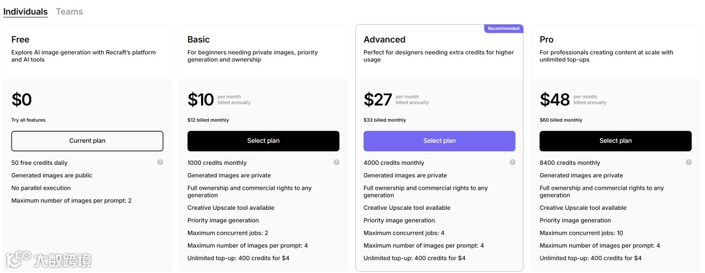The width and height of the screenshot is (705, 273).
Task: Select plan under the Advanced tier
Action: (439, 141)
